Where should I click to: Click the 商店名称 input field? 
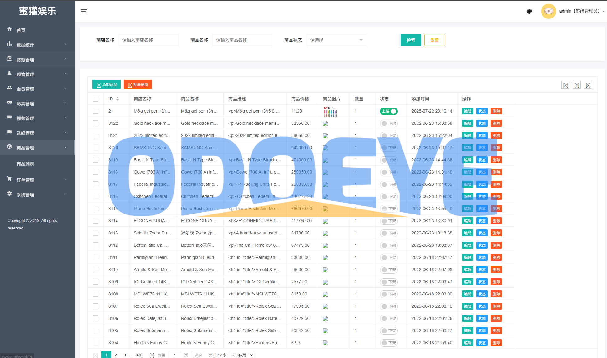pos(148,40)
